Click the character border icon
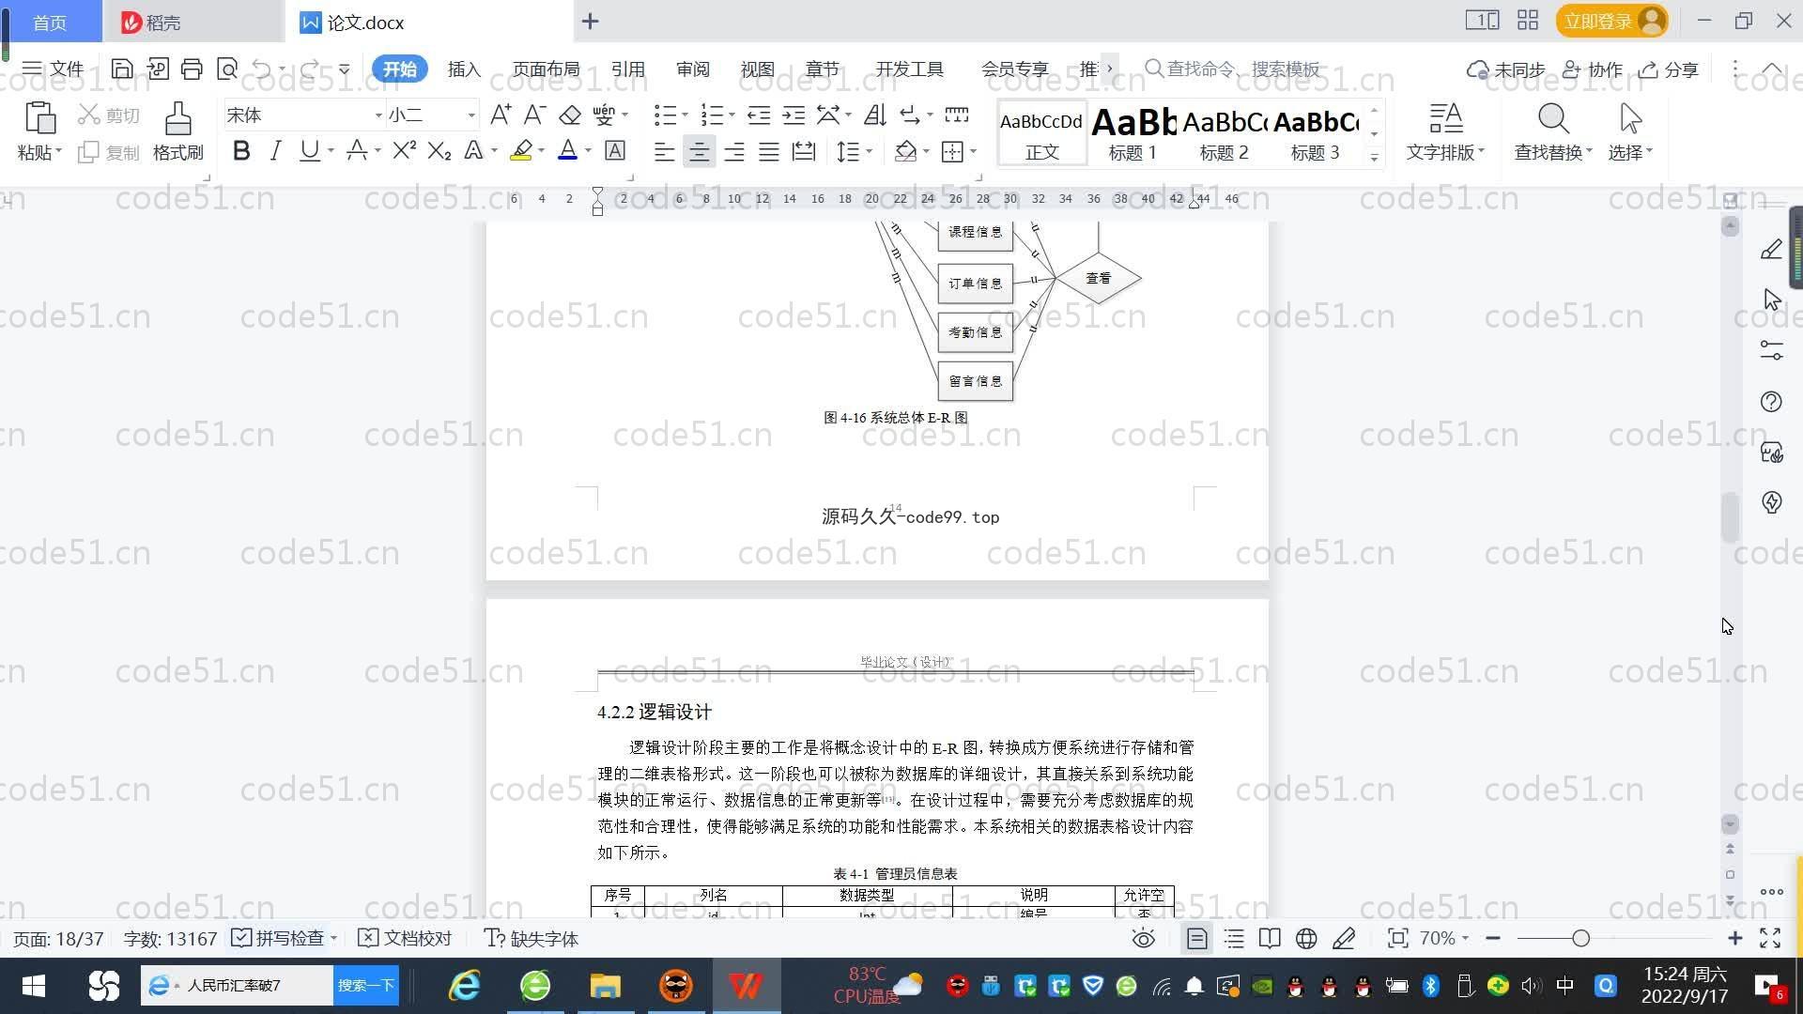Image resolution: width=1803 pixels, height=1014 pixels. coord(615,151)
